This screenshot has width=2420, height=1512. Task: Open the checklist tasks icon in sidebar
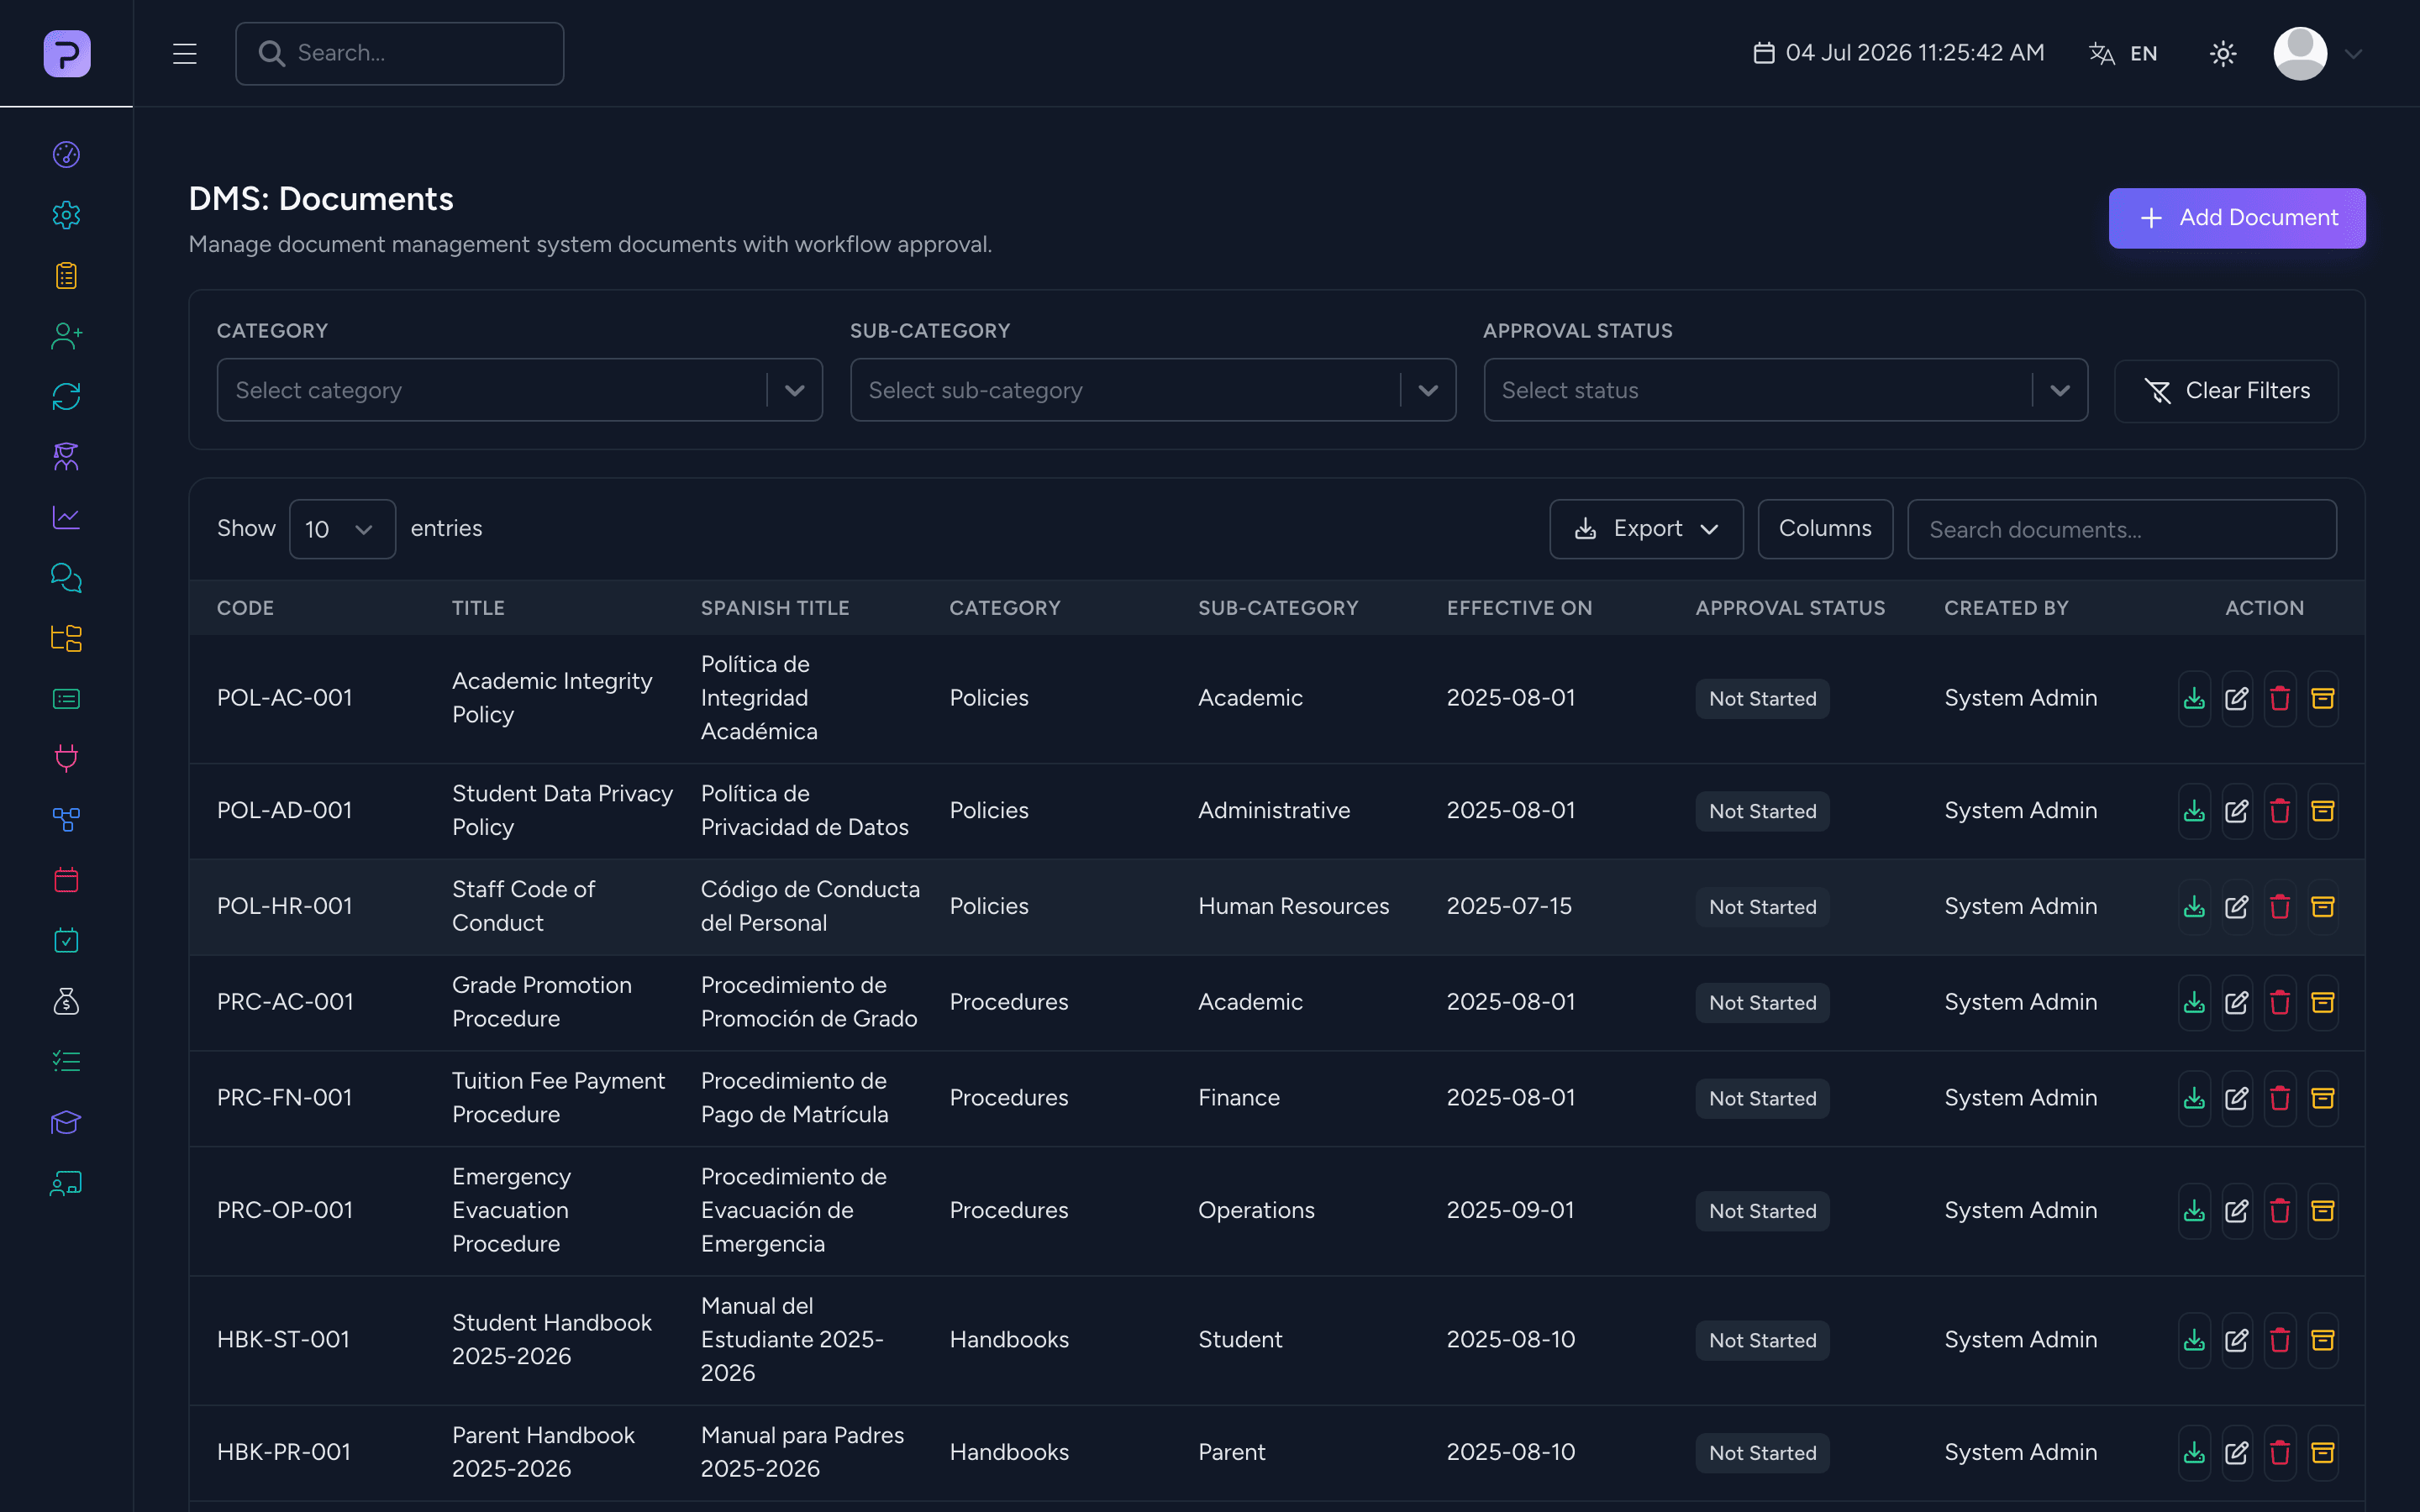coord(66,1062)
